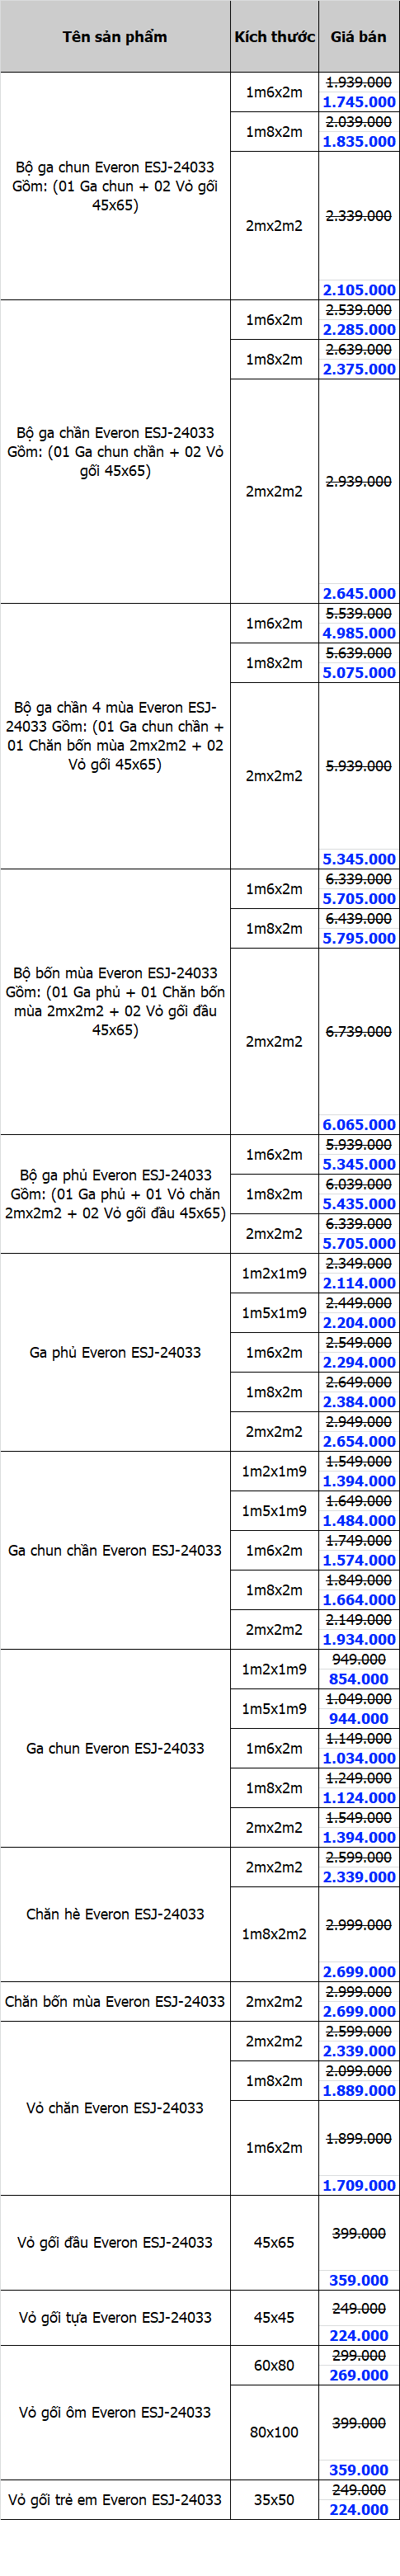The height and width of the screenshot is (2576, 400).
Task: Click 'Vỏ chăn Everon ESJ-24033' product name
Action: point(115,2107)
